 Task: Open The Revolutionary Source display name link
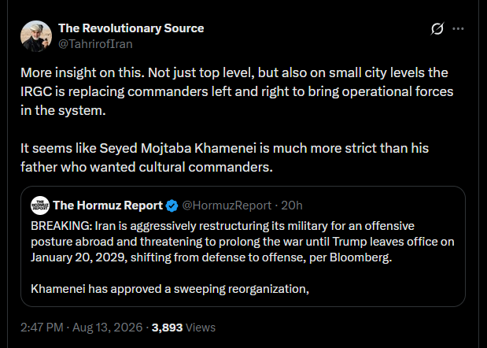click(131, 28)
